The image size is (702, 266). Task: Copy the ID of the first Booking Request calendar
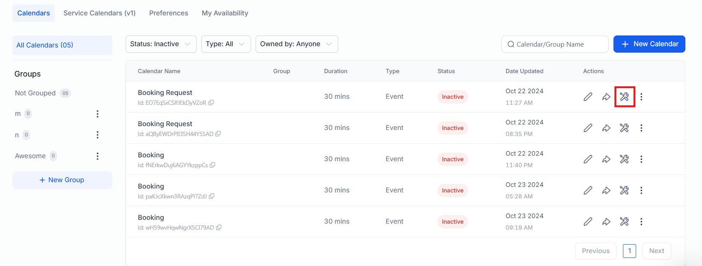pyautogui.click(x=211, y=103)
